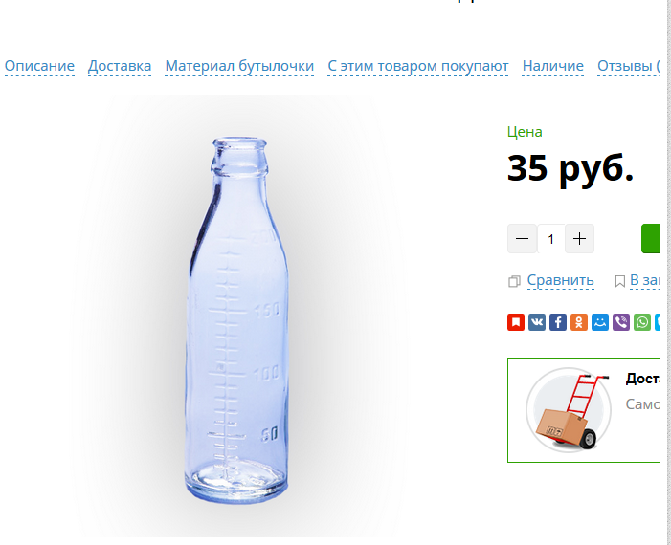
Task: Share via the Moi Mir icon
Action: 600,322
